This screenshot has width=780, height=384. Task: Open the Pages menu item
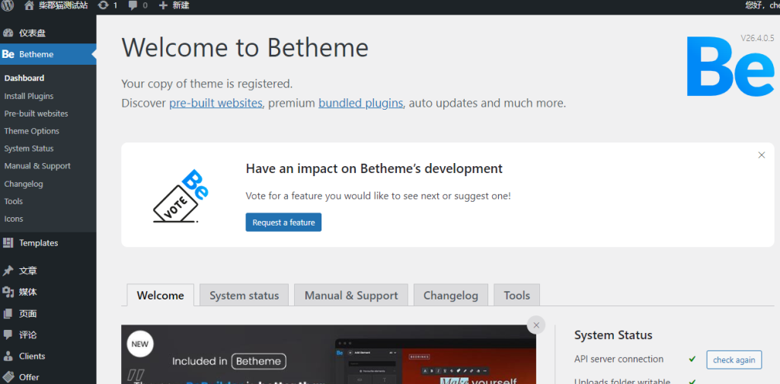pyautogui.click(x=27, y=313)
